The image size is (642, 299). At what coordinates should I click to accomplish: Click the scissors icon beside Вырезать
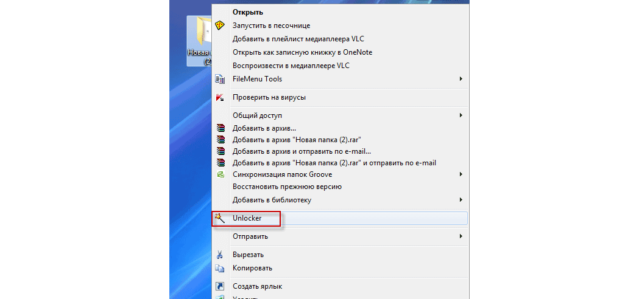[x=220, y=255]
